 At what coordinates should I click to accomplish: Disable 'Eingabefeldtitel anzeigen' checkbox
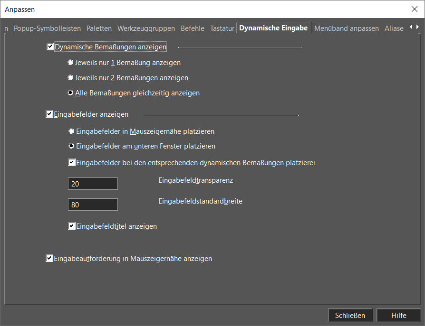click(x=72, y=226)
